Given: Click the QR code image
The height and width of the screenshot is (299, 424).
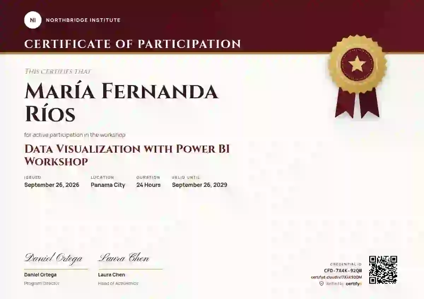Looking at the screenshot, I should click(x=383, y=270).
